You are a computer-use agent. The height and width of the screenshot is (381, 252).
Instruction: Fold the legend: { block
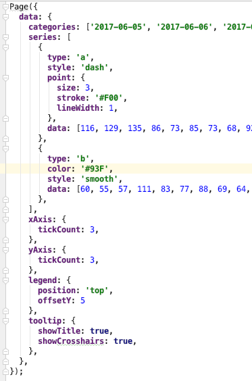click(x=5, y=280)
